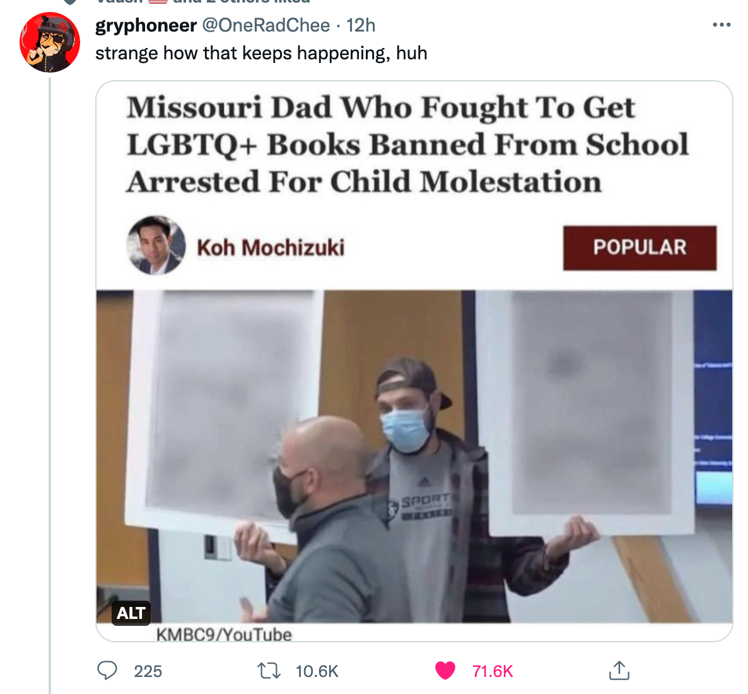Image resolution: width=748 pixels, height=694 pixels.
Task: Click the Koh Mochizuki author name
Action: (x=271, y=248)
